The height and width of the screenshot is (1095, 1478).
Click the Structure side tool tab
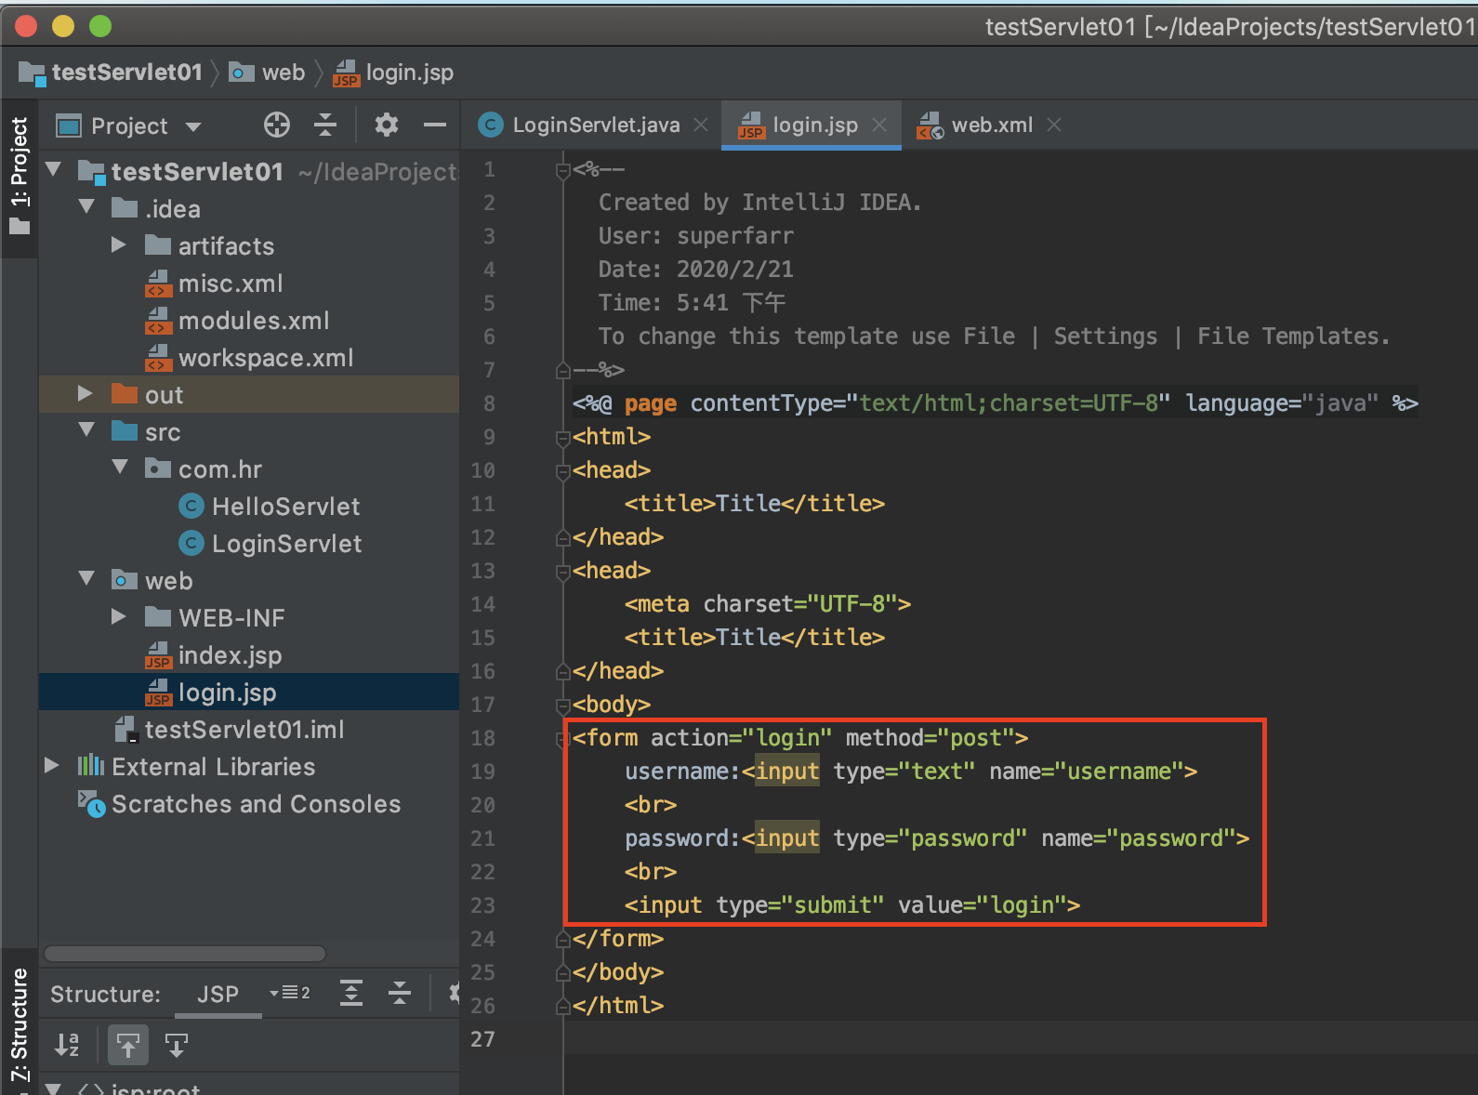pyautogui.click(x=20, y=1024)
